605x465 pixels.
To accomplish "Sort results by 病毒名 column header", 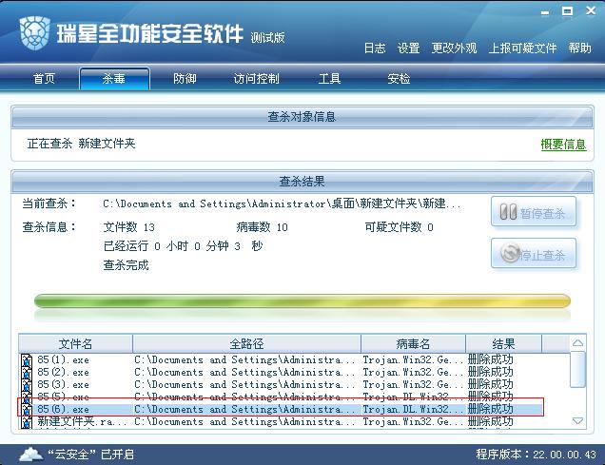I will [413, 343].
